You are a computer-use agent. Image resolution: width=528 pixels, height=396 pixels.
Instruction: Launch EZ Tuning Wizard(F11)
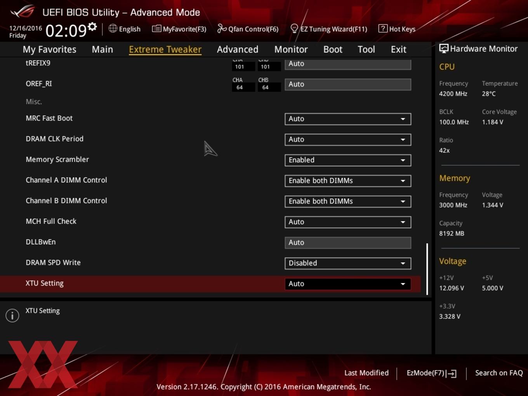[329, 29]
